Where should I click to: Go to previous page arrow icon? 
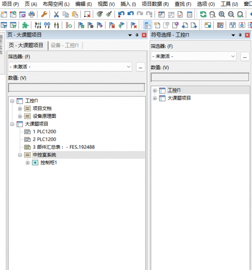(x=185, y=25)
